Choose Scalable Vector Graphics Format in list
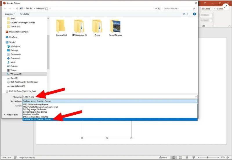The width and height of the screenshot is (232, 160). click(110, 119)
